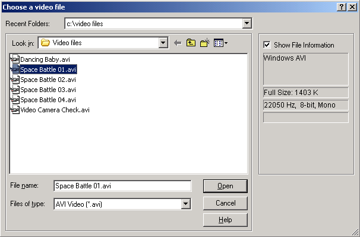The height and width of the screenshot is (237, 360).
Task: Go back to the last folder visited
Action: pyautogui.click(x=178, y=43)
